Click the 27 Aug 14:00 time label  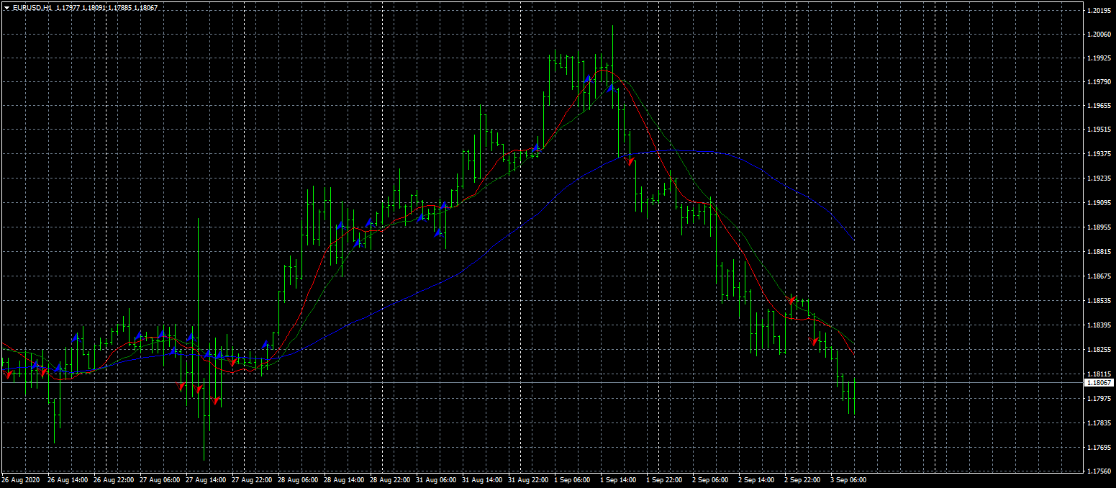(206, 480)
